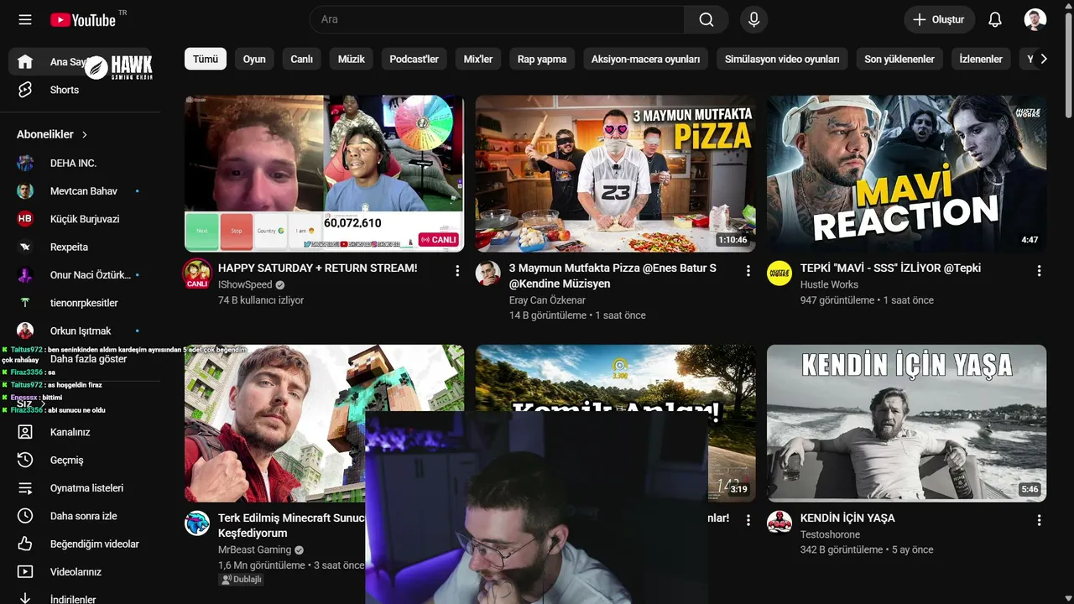Open the hamburger guide menu
The image size is (1074, 604).
pos(25,19)
